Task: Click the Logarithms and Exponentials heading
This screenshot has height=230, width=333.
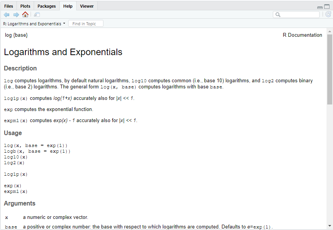Action: click(x=63, y=52)
